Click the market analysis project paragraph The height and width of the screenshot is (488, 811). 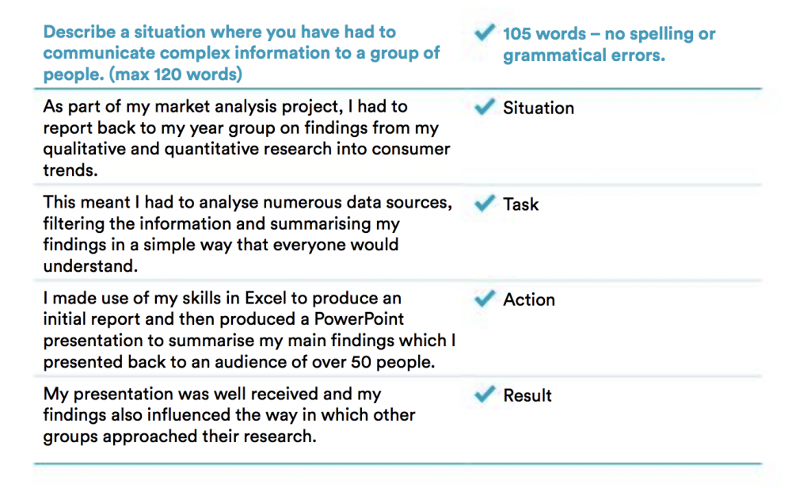(246, 138)
